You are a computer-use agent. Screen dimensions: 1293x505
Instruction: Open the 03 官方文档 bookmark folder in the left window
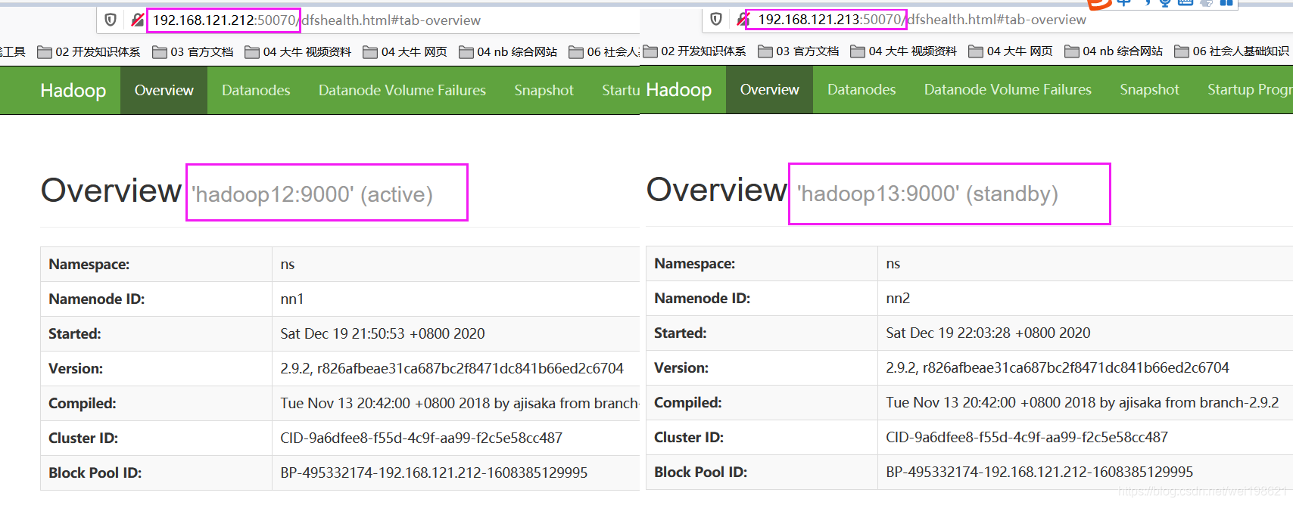(193, 52)
